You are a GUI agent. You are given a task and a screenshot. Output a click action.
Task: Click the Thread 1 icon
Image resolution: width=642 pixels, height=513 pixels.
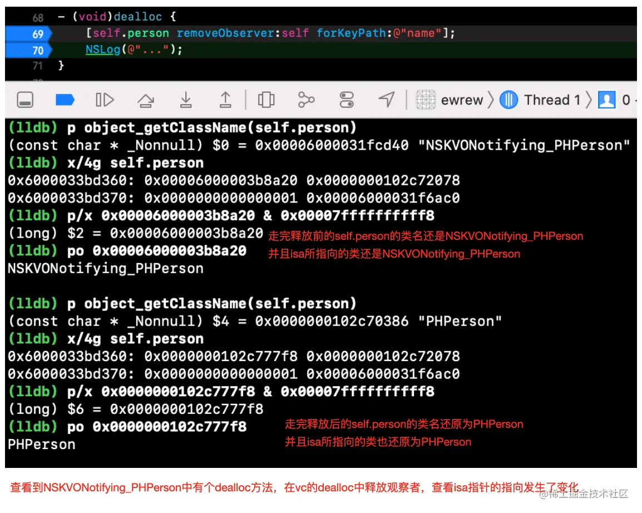coord(509,100)
